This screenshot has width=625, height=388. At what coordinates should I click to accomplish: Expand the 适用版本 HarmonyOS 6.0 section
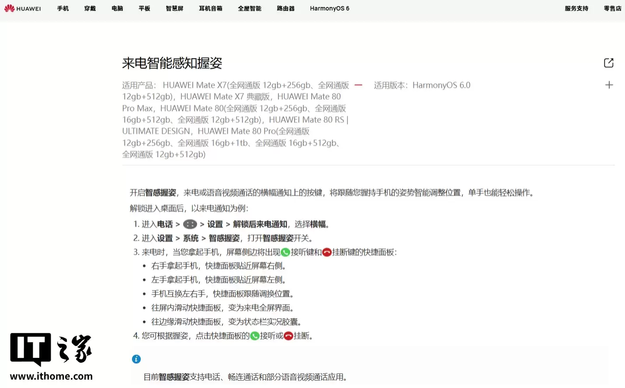coord(609,85)
